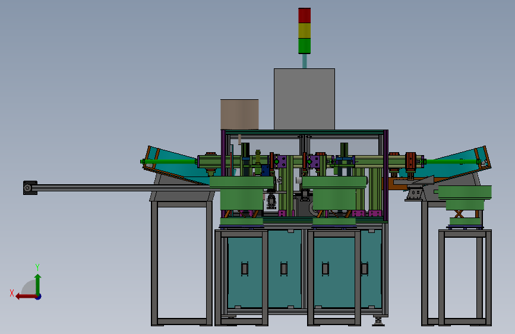Select the leftmost teal cabinet door panel

click(x=245, y=272)
